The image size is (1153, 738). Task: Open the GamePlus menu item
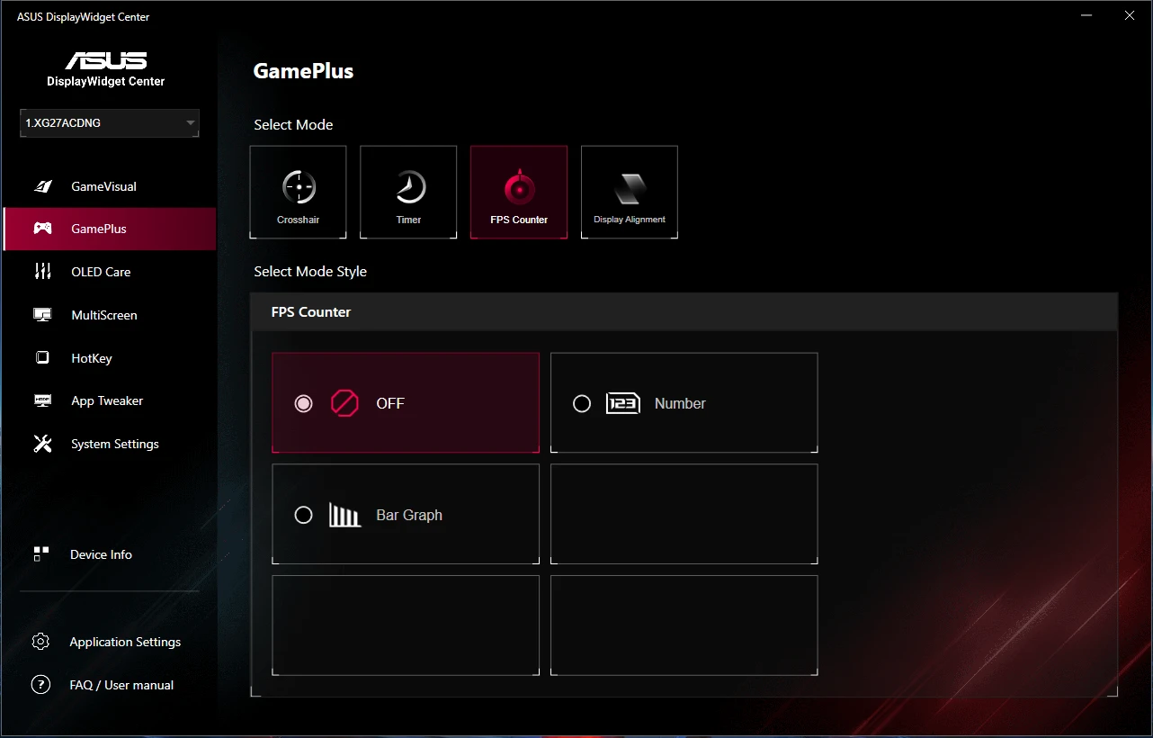[99, 229]
